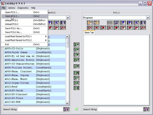Open the Diagnostics menu
This screenshot has height=115, width=153.
23,8
